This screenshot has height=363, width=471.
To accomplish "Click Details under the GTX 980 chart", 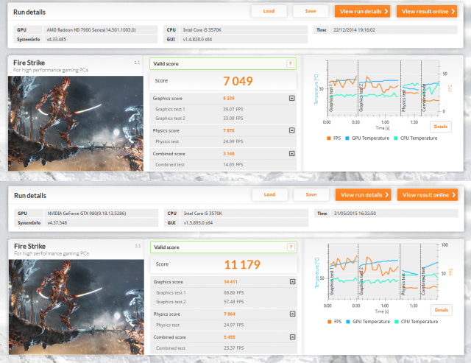I will (x=441, y=310).
